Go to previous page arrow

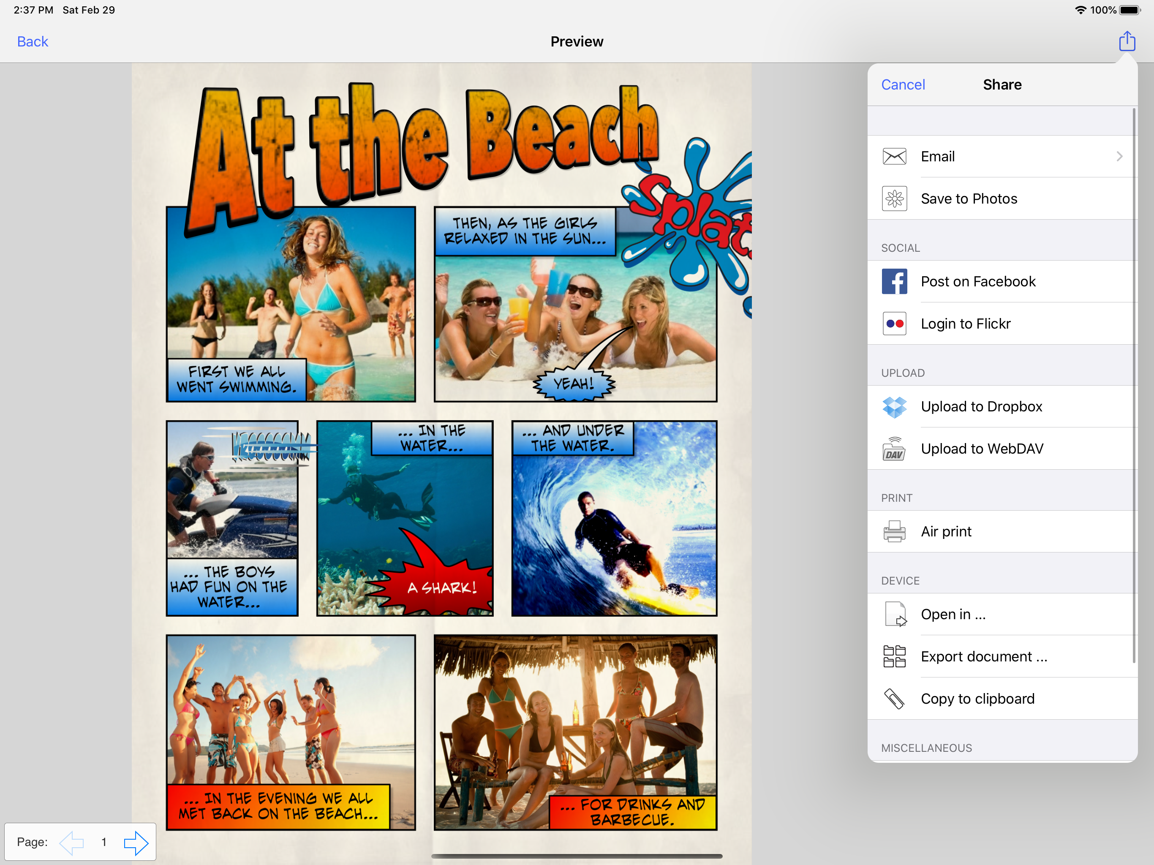[71, 843]
